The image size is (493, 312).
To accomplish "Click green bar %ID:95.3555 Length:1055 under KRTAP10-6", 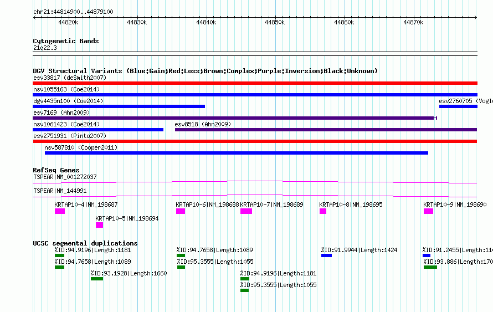I will (x=181, y=267).
